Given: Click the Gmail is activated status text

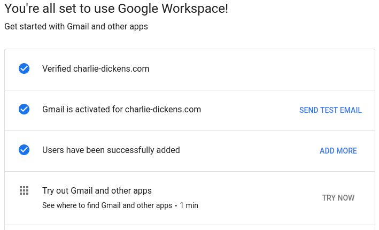Looking at the screenshot, I should pos(121,109).
